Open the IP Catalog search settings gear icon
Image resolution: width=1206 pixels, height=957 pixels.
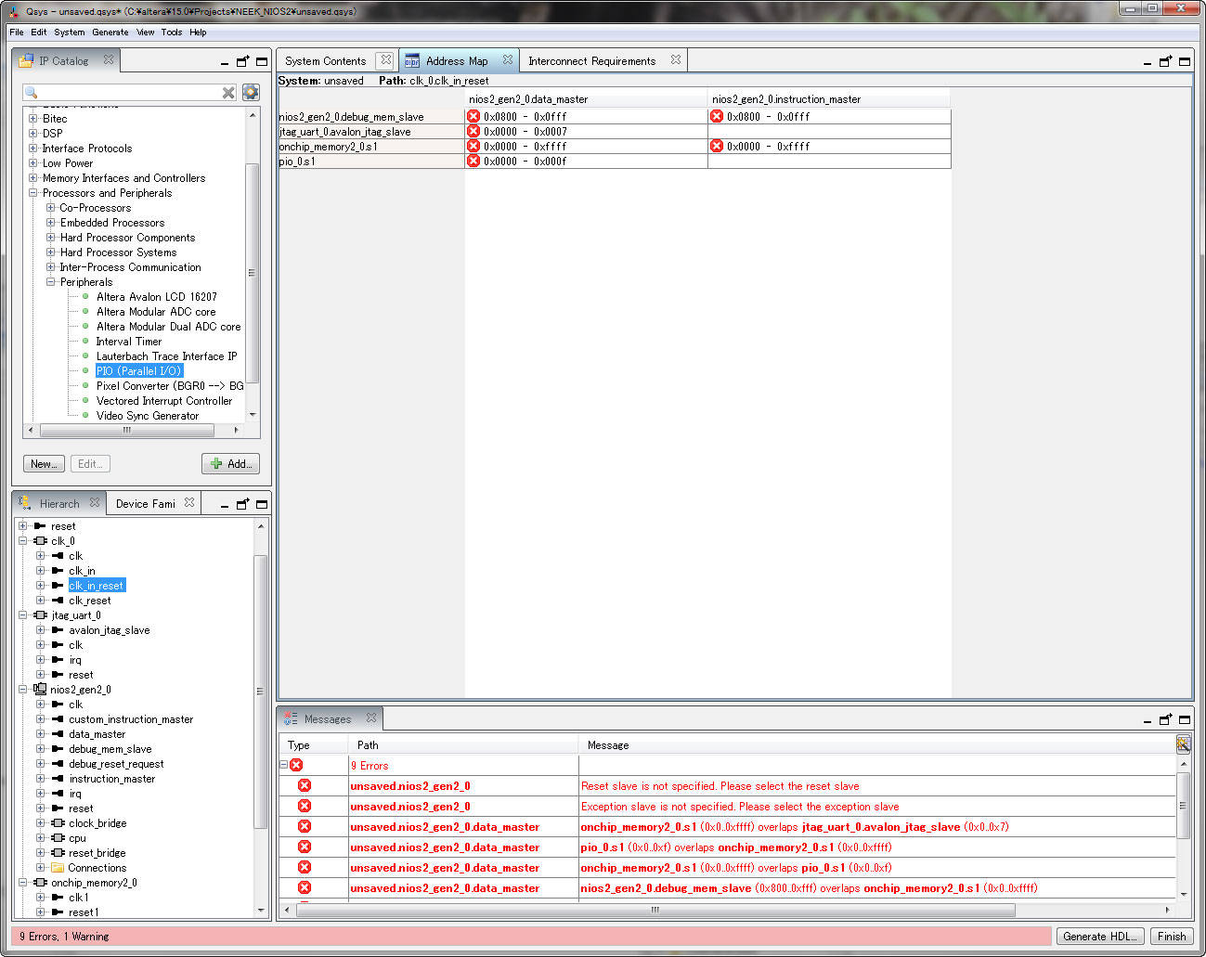(251, 92)
